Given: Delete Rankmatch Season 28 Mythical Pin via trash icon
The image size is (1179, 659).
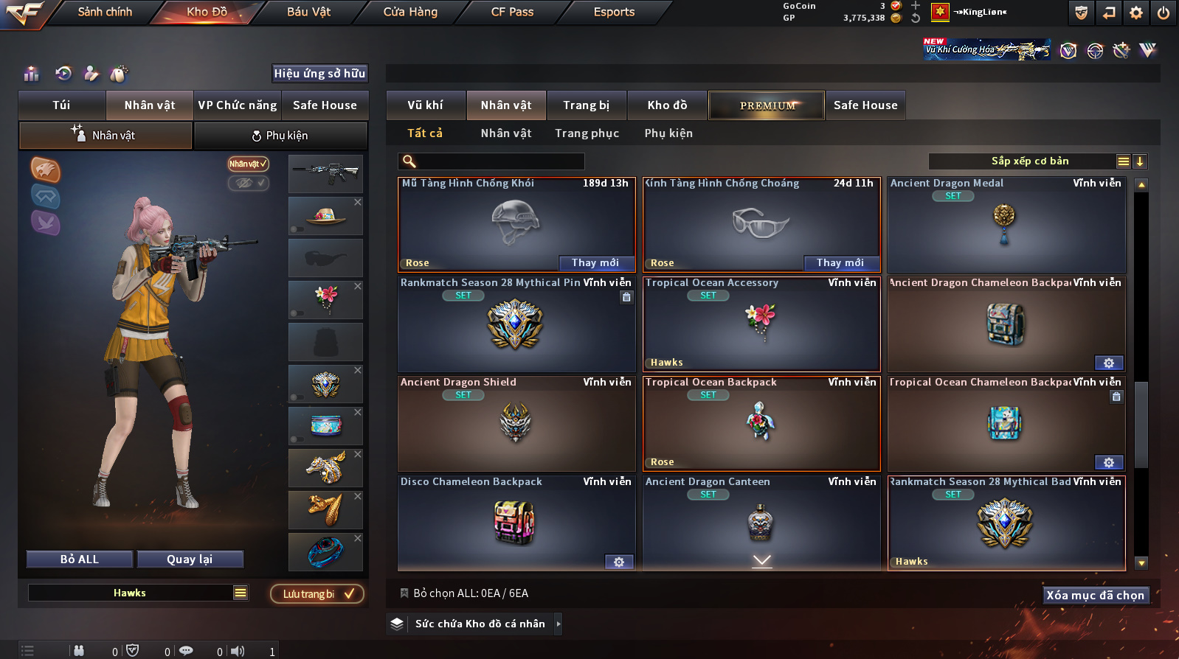Looking at the screenshot, I should point(626,297).
